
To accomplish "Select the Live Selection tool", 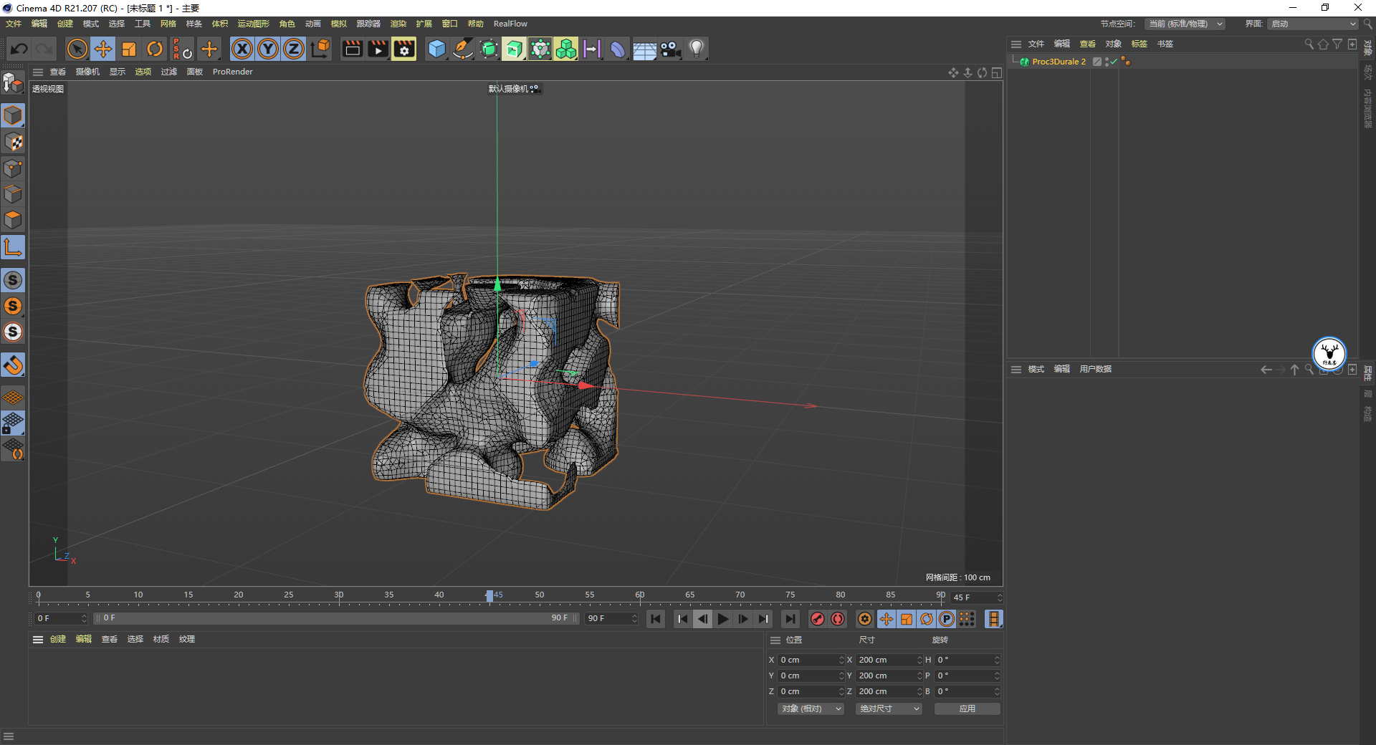I will [77, 49].
